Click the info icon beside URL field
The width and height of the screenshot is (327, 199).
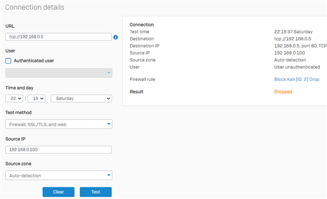pyautogui.click(x=115, y=37)
